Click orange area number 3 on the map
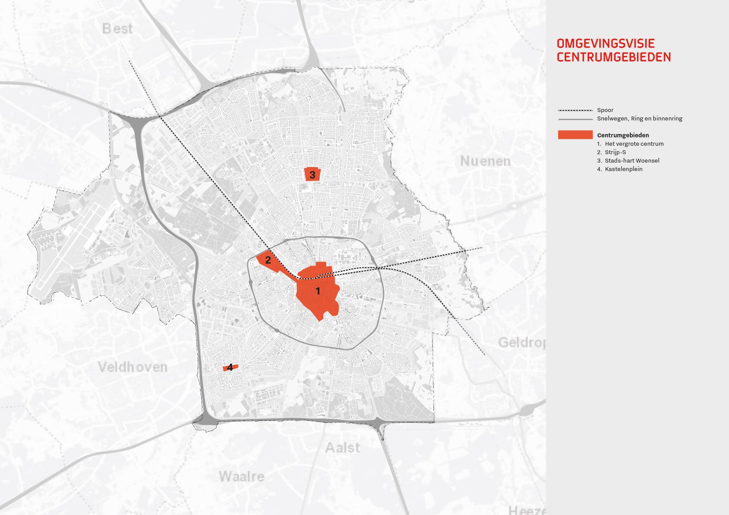The width and height of the screenshot is (729, 515). pyautogui.click(x=312, y=174)
